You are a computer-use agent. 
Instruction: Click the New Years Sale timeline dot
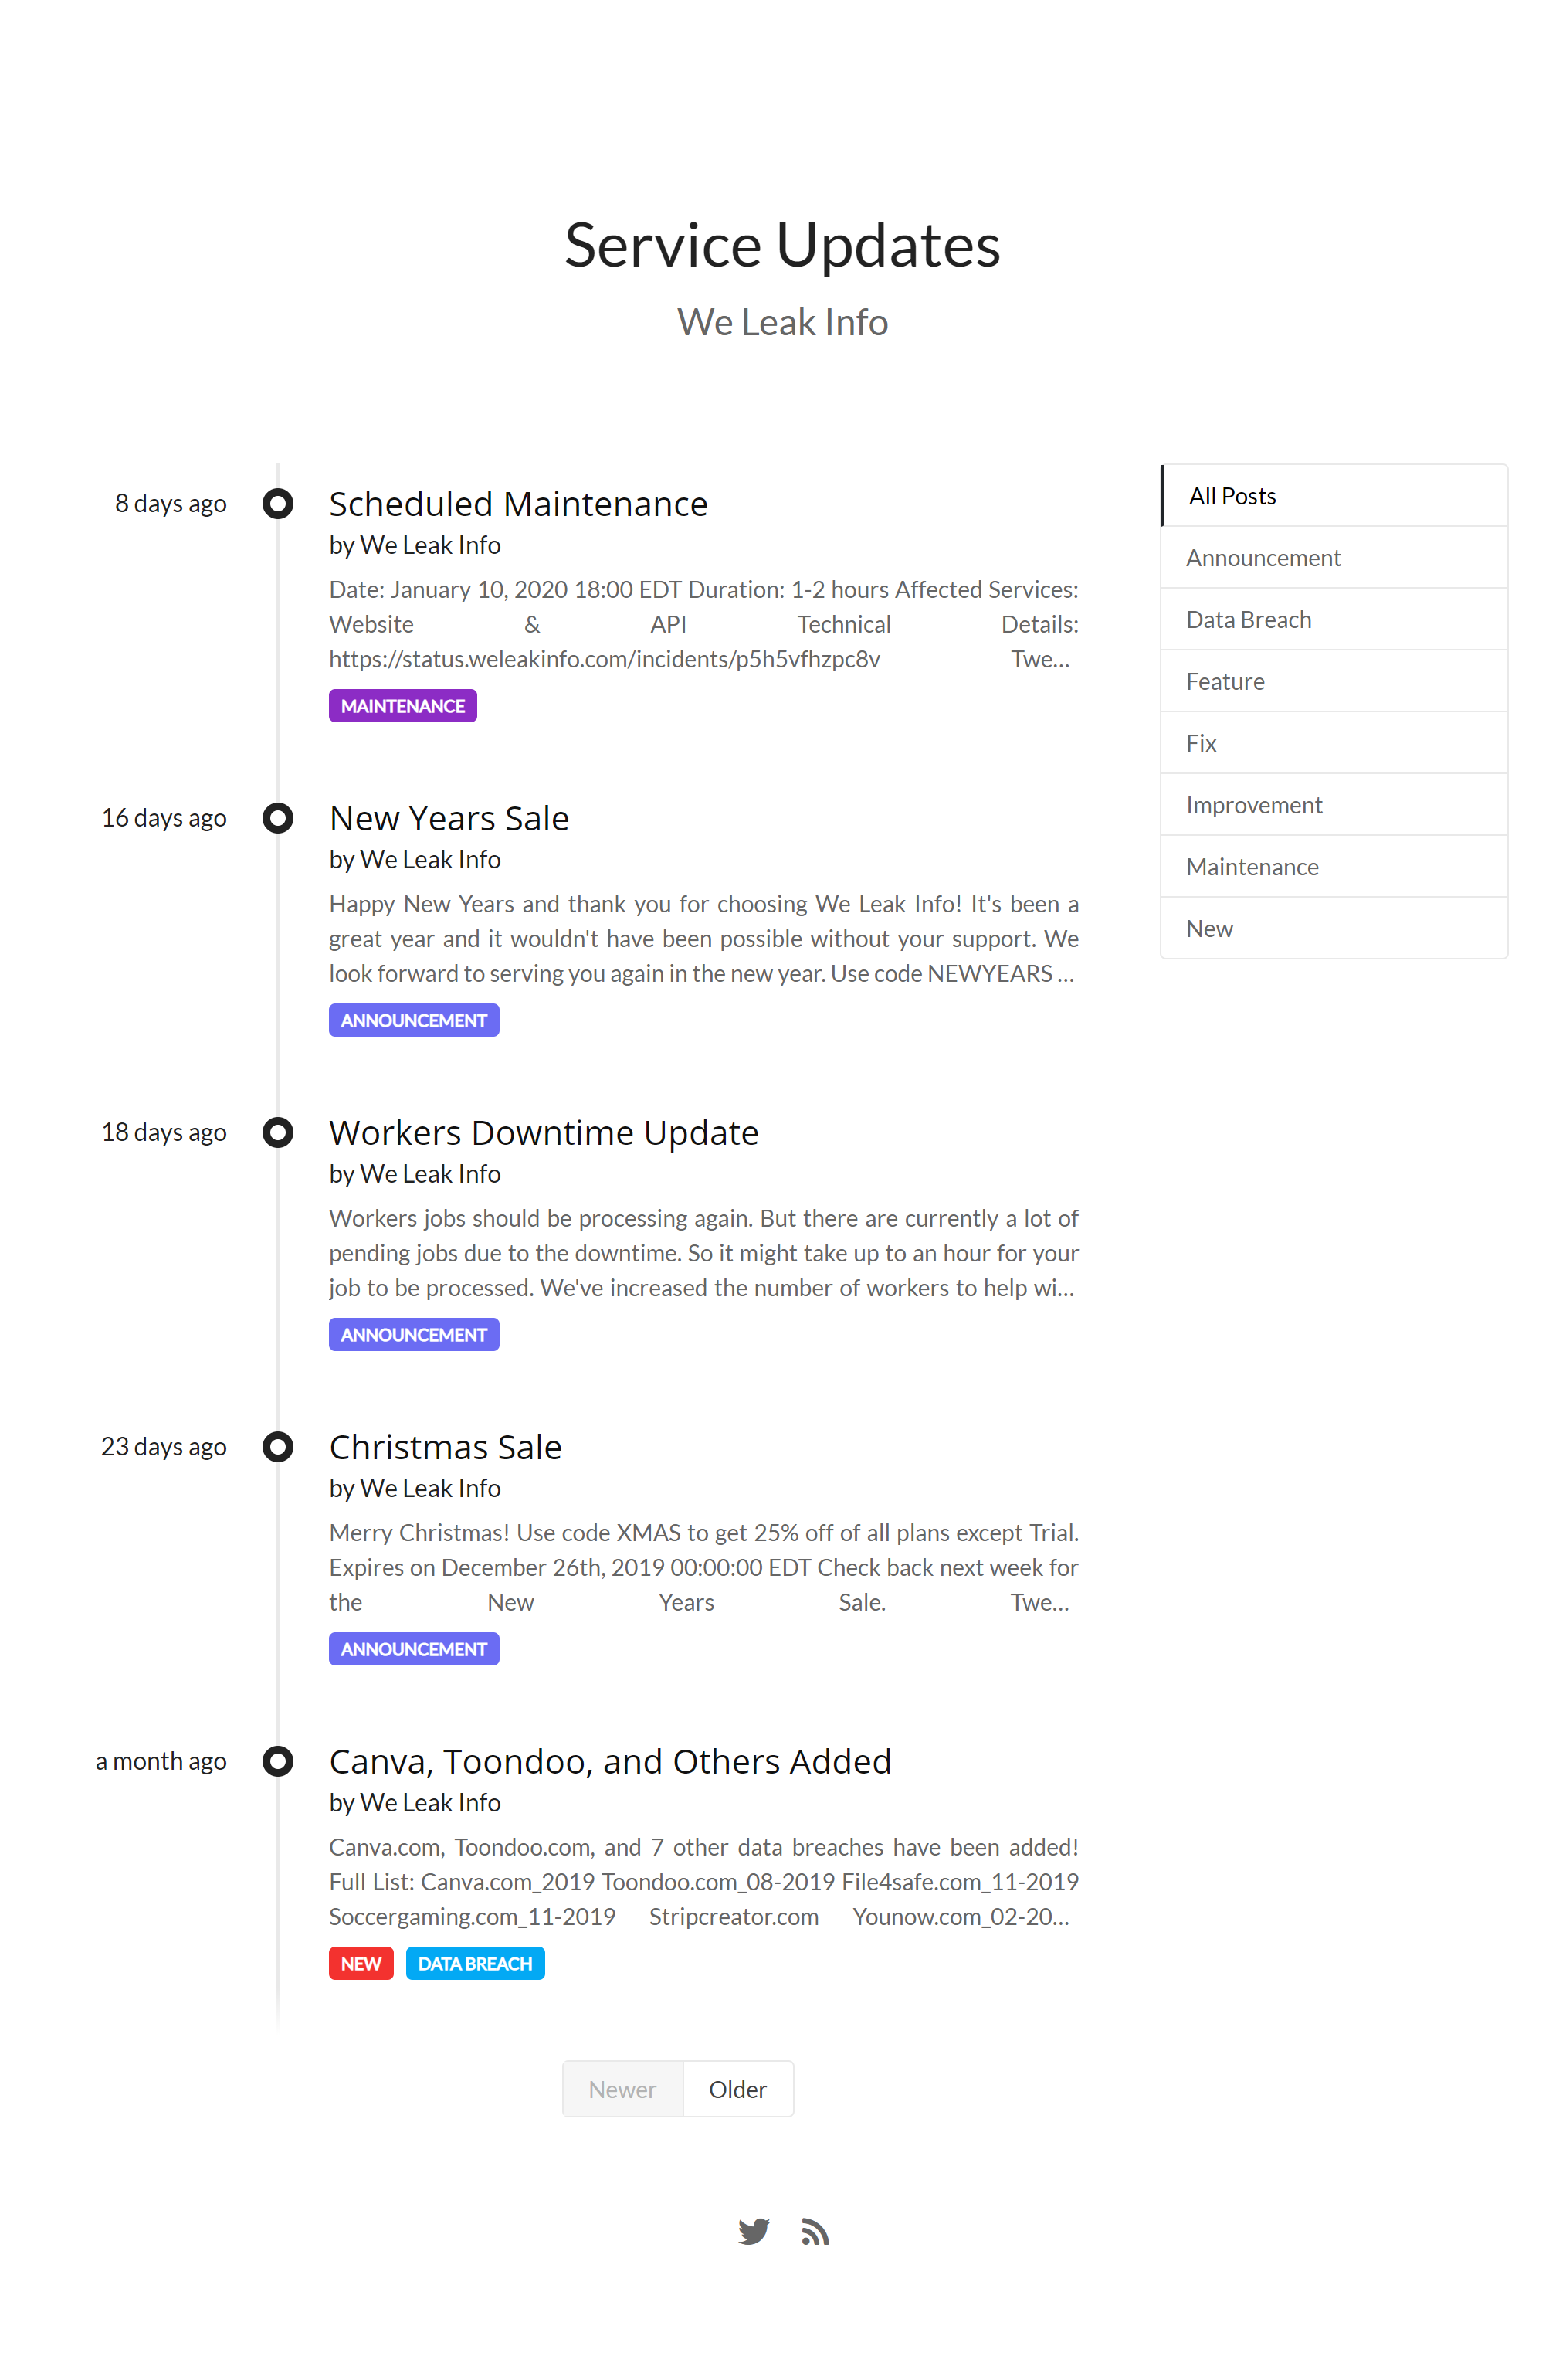click(x=278, y=818)
